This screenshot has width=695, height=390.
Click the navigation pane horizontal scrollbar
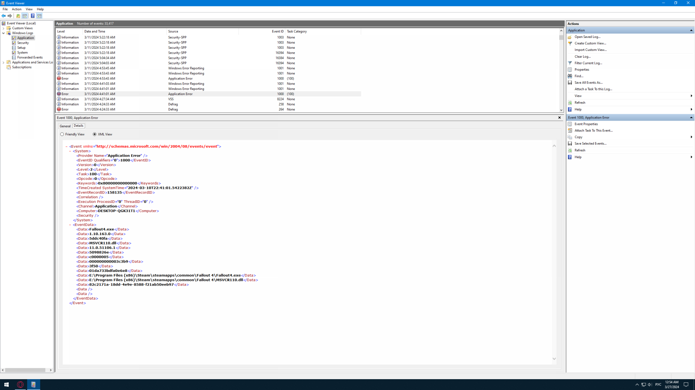pos(25,370)
